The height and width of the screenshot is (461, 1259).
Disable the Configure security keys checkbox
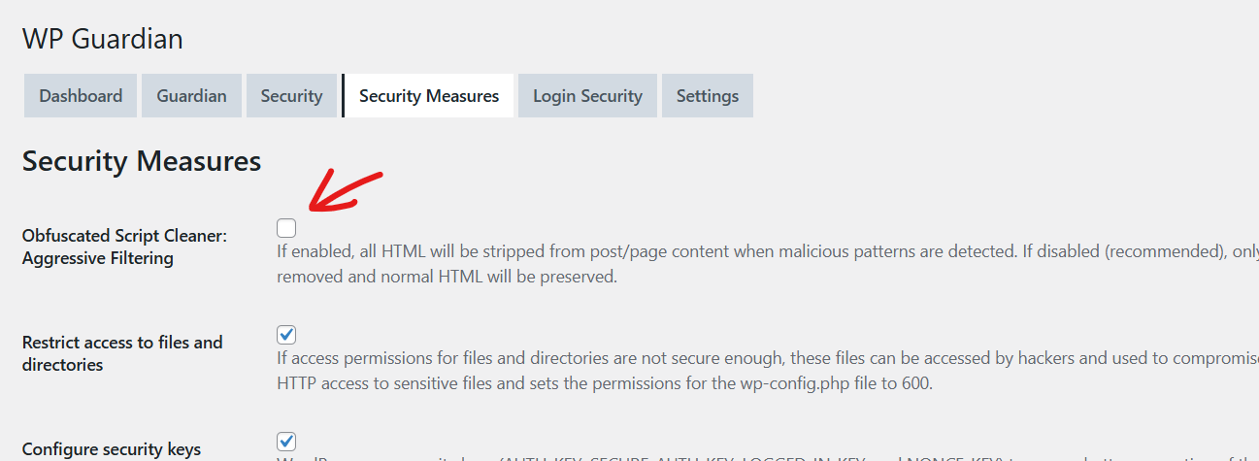coord(286,442)
